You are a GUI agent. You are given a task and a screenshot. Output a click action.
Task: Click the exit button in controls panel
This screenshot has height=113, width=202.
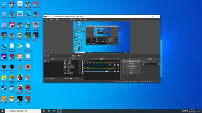tap(131, 73)
